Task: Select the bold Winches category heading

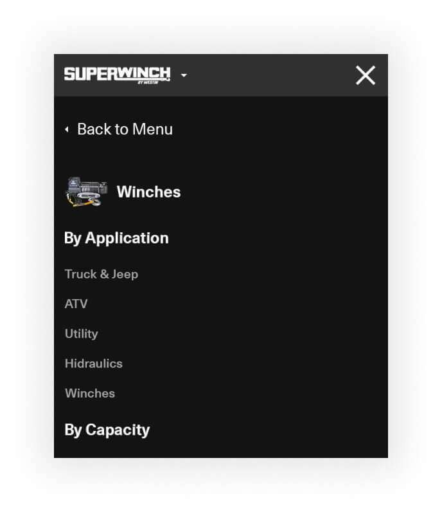Action: tap(149, 192)
